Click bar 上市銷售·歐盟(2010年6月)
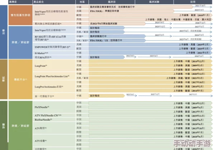Viewport: 213px width, 150px height. 151,70
